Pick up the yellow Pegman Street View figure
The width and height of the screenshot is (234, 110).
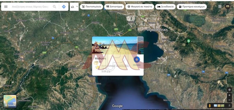pyautogui.click(x=210, y=106)
